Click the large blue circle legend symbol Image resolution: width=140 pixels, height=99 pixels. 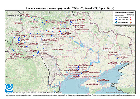tap(116, 20)
